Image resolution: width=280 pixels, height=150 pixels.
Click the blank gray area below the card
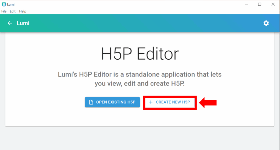coord(140,138)
